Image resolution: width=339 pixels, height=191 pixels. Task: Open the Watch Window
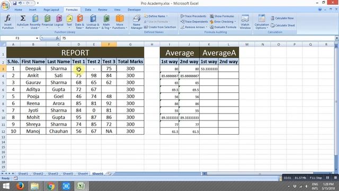pos(245,22)
